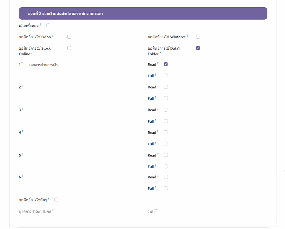Check the Read checkbox for folder row 3
This screenshot has width=285, height=229.
tap(166, 109)
